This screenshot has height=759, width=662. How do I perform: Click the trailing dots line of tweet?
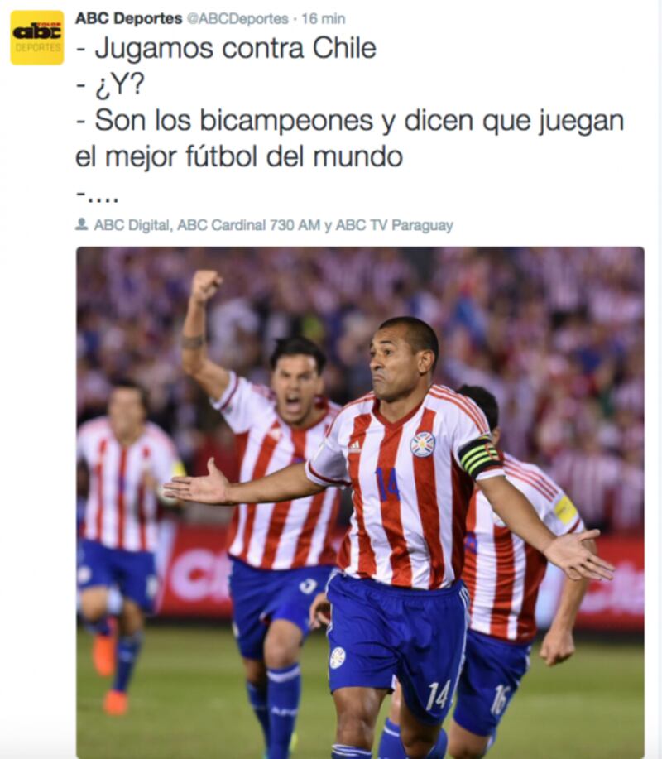(98, 196)
